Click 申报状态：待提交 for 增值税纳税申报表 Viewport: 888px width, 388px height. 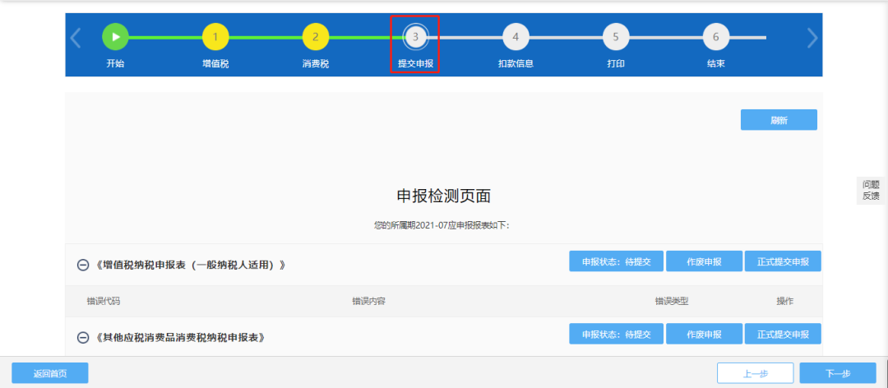pos(616,261)
